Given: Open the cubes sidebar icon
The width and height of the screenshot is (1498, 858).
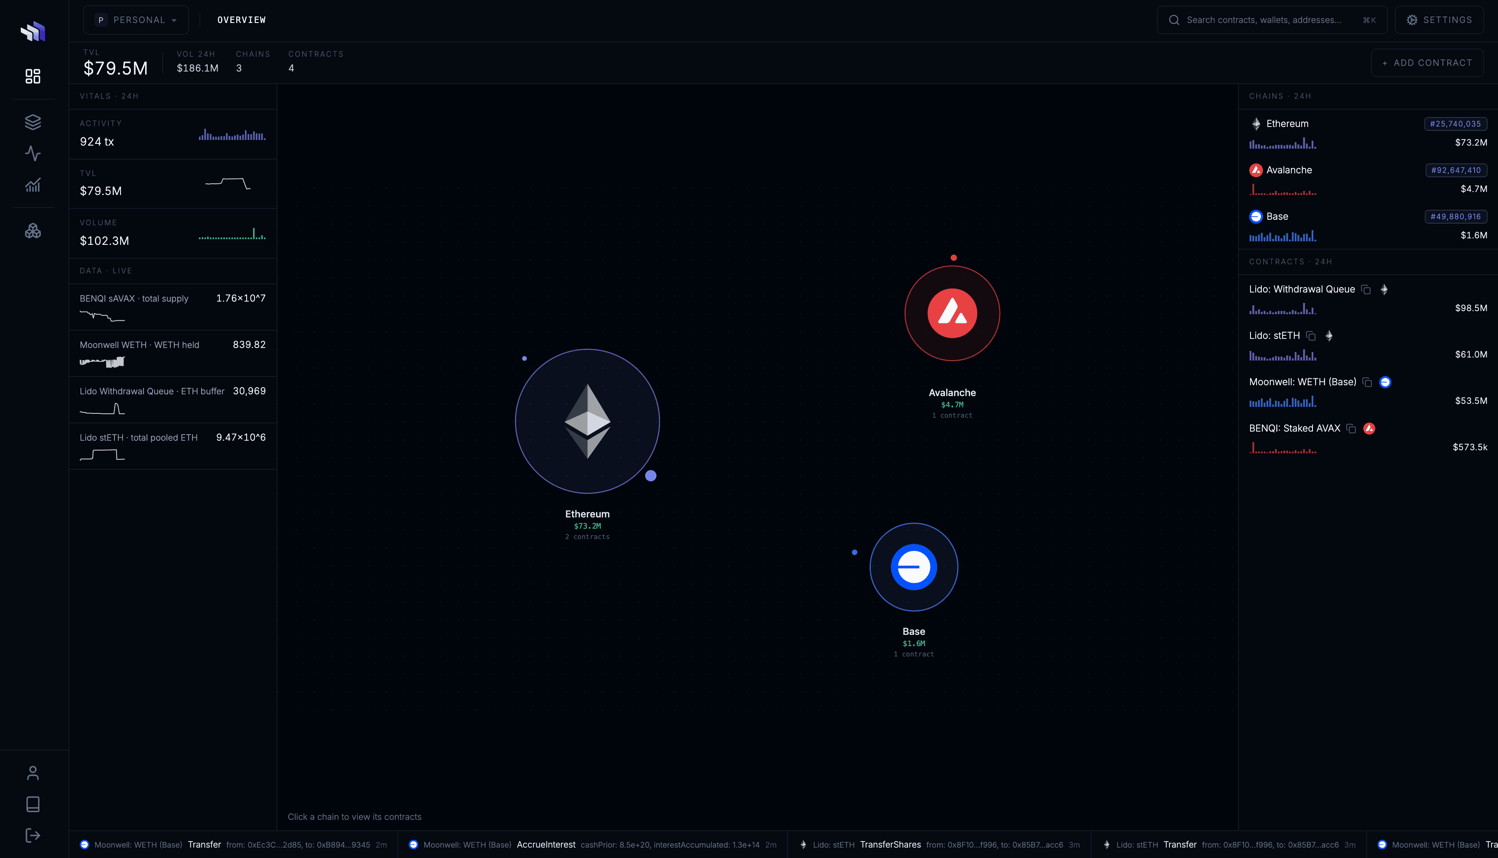Looking at the screenshot, I should tap(33, 231).
